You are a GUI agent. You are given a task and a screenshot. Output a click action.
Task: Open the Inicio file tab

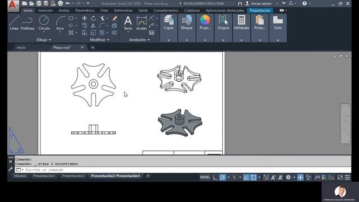click(x=21, y=47)
